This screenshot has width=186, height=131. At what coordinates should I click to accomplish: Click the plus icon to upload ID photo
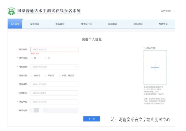(155, 67)
